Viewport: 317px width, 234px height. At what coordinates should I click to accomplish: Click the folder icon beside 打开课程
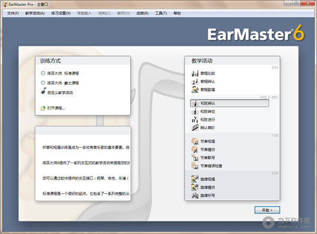tap(43, 108)
